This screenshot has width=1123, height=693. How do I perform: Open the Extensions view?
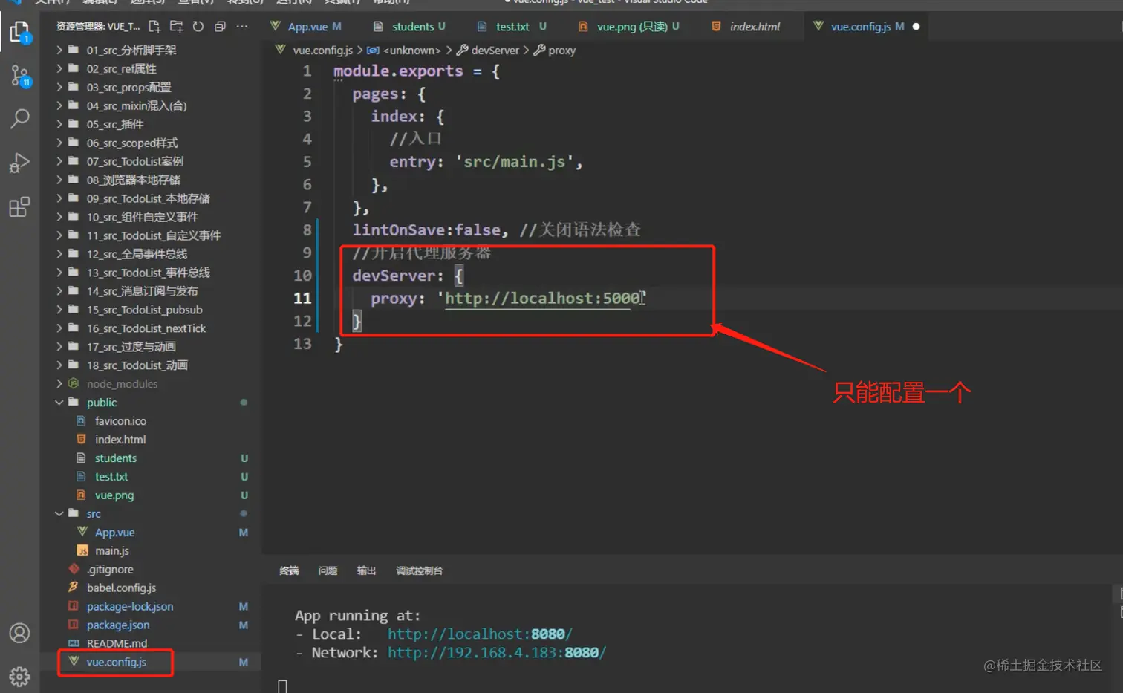19,206
